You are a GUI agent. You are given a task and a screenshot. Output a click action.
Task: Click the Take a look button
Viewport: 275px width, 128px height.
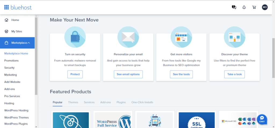234,74
